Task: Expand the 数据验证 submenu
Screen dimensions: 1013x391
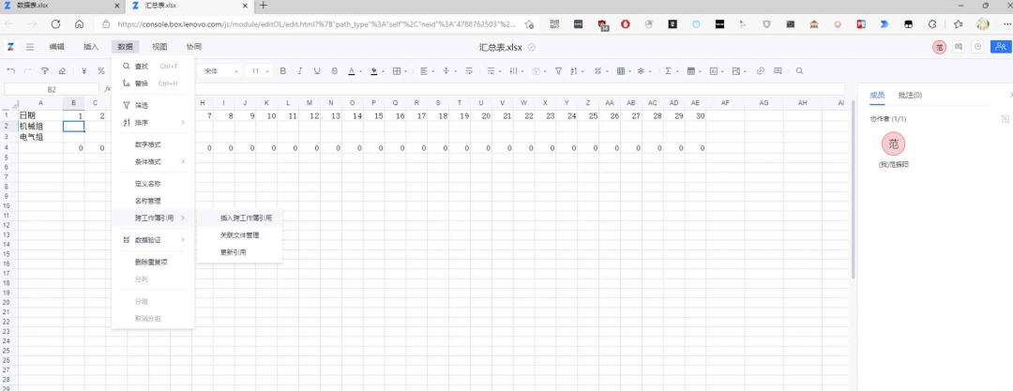Action: (153, 240)
